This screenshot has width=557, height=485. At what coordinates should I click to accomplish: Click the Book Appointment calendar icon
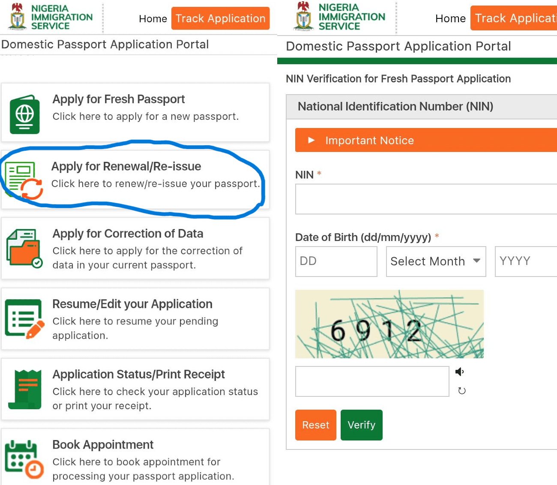24,458
